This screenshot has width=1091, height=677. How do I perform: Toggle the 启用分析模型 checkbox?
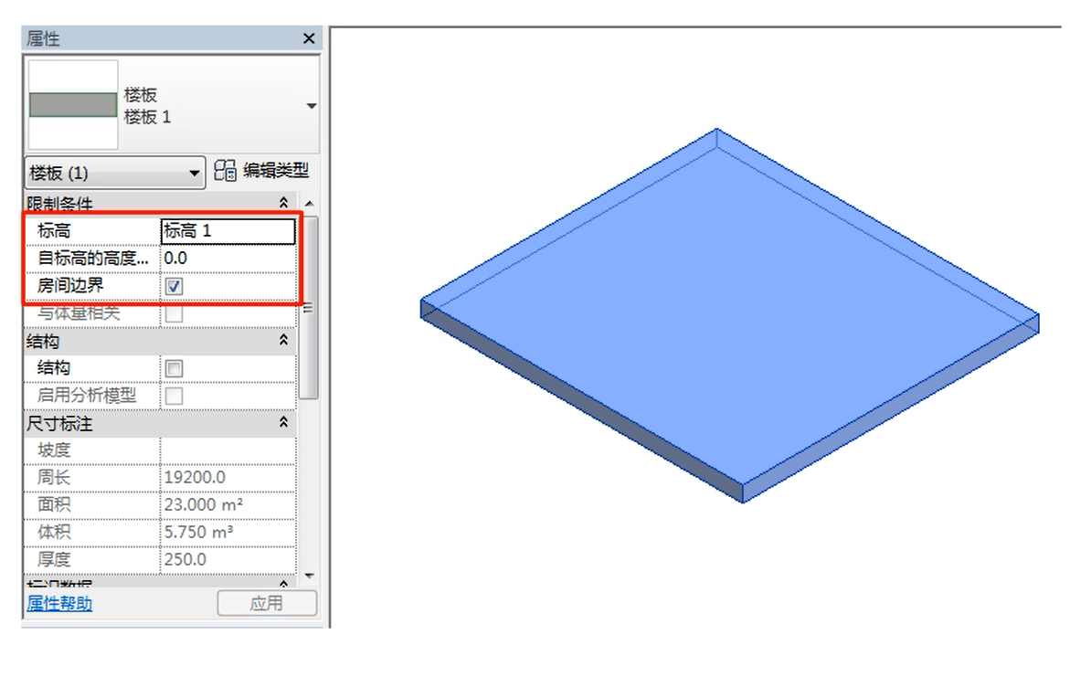(175, 396)
